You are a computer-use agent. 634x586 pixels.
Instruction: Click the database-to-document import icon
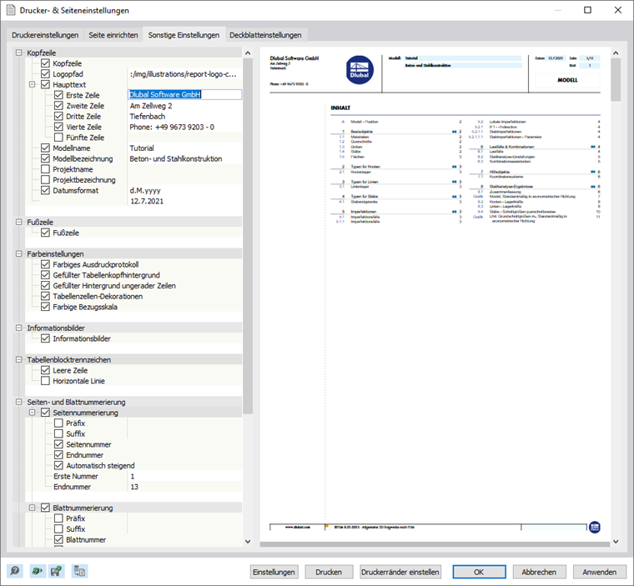click(79, 571)
